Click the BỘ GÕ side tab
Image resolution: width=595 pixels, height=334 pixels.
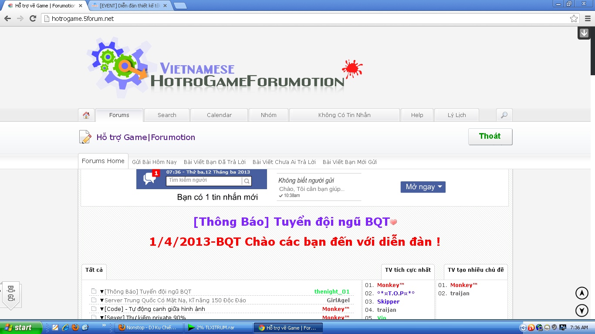coord(11,295)
